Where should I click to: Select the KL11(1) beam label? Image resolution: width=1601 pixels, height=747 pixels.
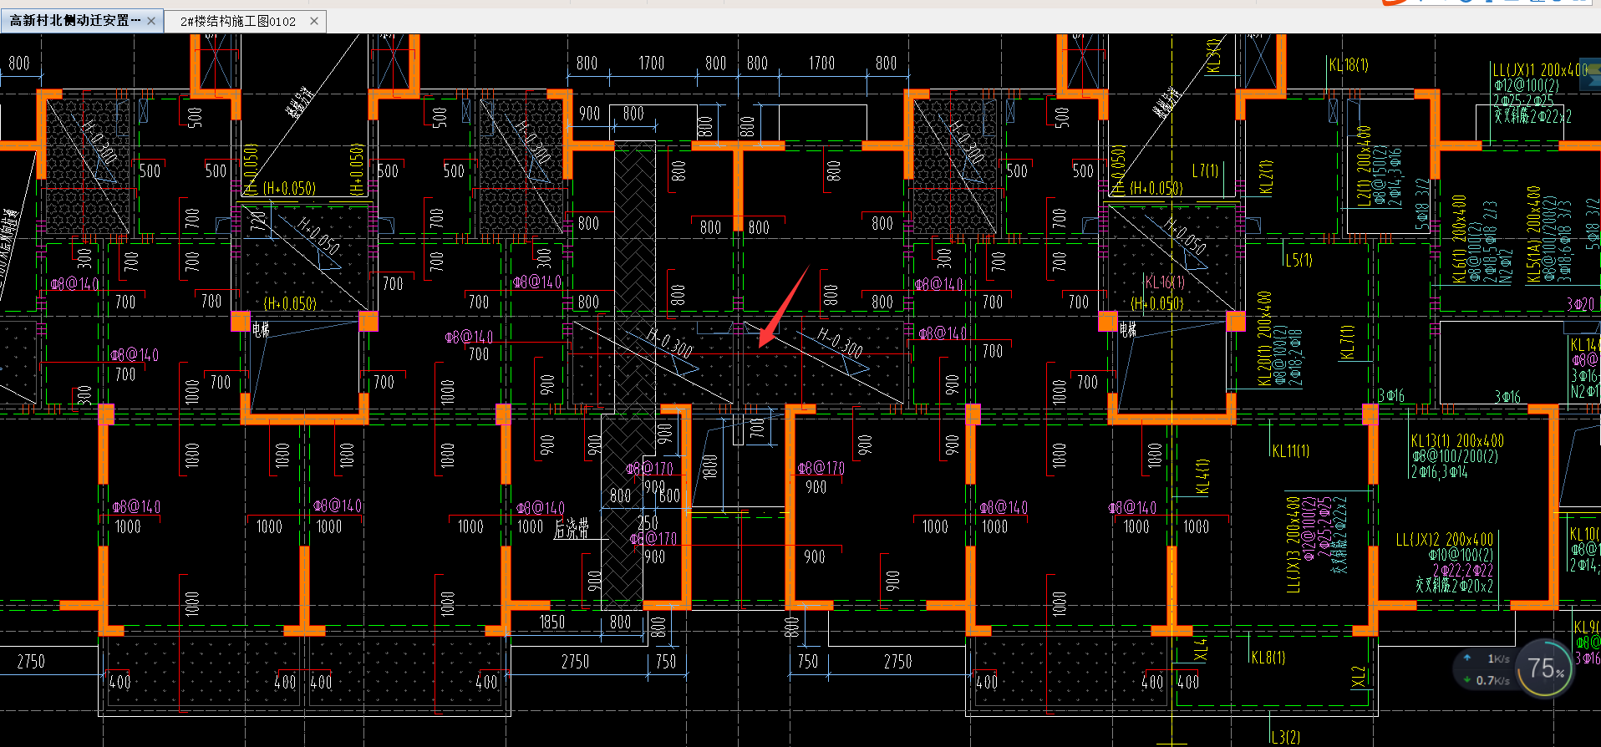pos(1291,451)
